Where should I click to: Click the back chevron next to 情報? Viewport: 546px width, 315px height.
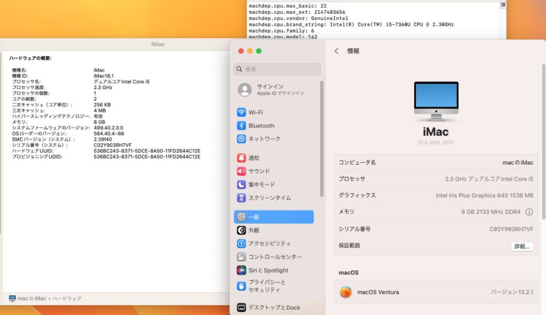click(336, 51)
